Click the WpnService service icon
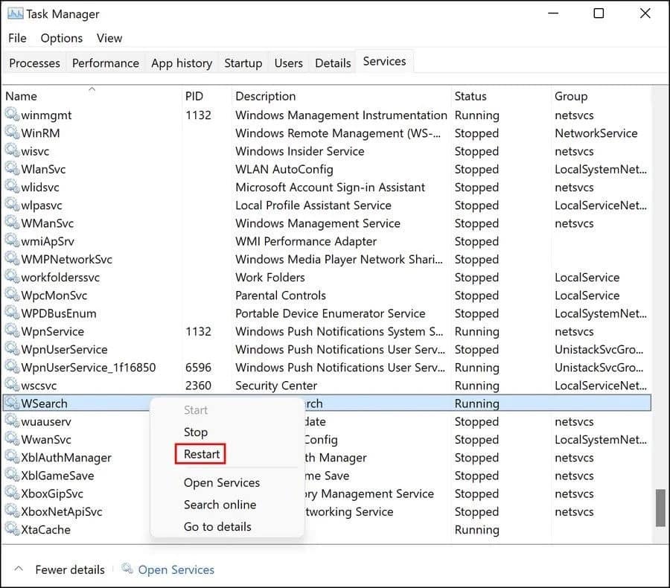This screenshot has width=670, height=588. point(12,331)
